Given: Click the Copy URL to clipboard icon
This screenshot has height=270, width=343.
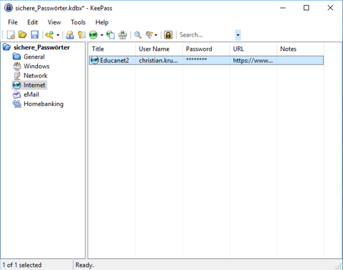Looking at the screenshot, I should point(111,35).
